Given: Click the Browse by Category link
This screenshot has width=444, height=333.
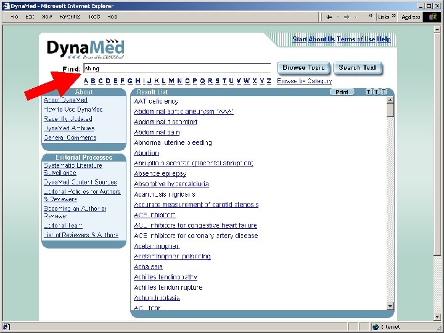Looking at the screenshot, I should coord(304,81).
